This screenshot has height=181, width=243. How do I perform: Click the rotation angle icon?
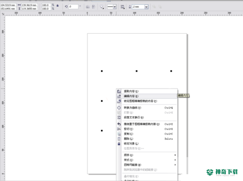[66, 7]
